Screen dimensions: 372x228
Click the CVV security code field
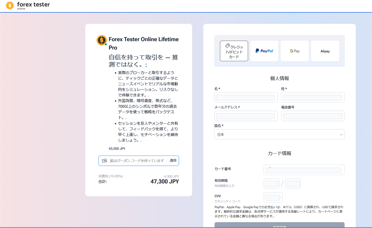coord(273,198)
